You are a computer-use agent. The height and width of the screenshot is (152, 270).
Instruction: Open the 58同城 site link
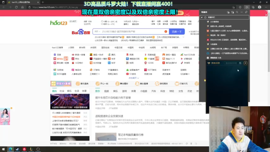[x=58, y=70]
